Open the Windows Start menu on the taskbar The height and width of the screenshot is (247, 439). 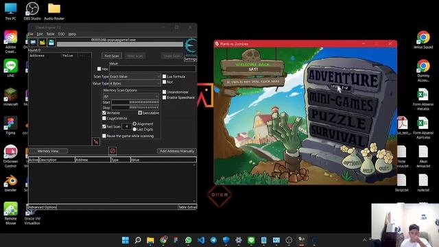pos(126,240)
